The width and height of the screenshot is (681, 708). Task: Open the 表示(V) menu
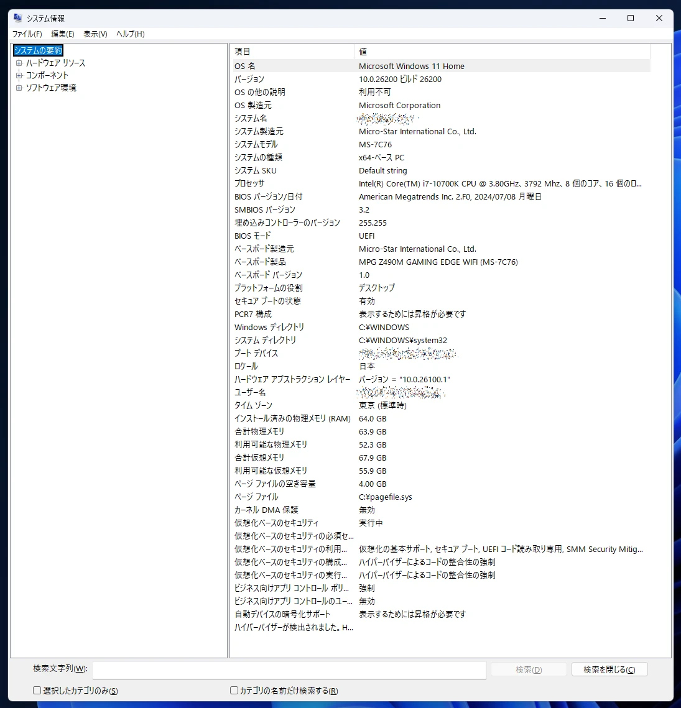(x=95, y=34)
